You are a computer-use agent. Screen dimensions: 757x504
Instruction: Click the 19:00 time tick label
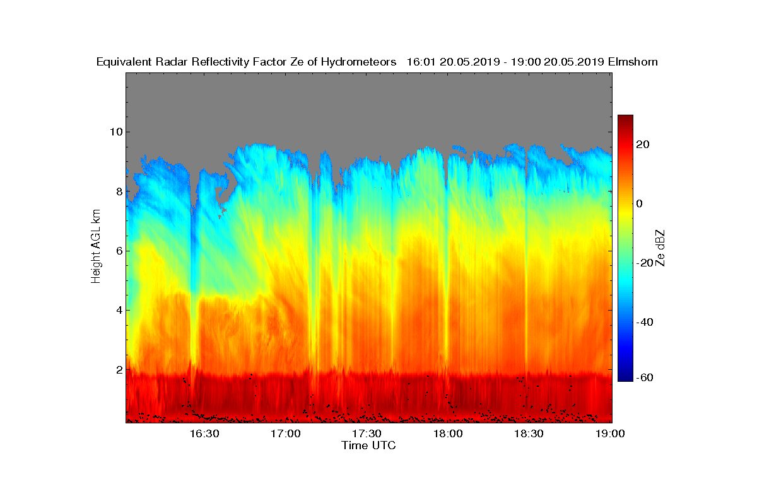pyautogui.click(x=611, y=433)
